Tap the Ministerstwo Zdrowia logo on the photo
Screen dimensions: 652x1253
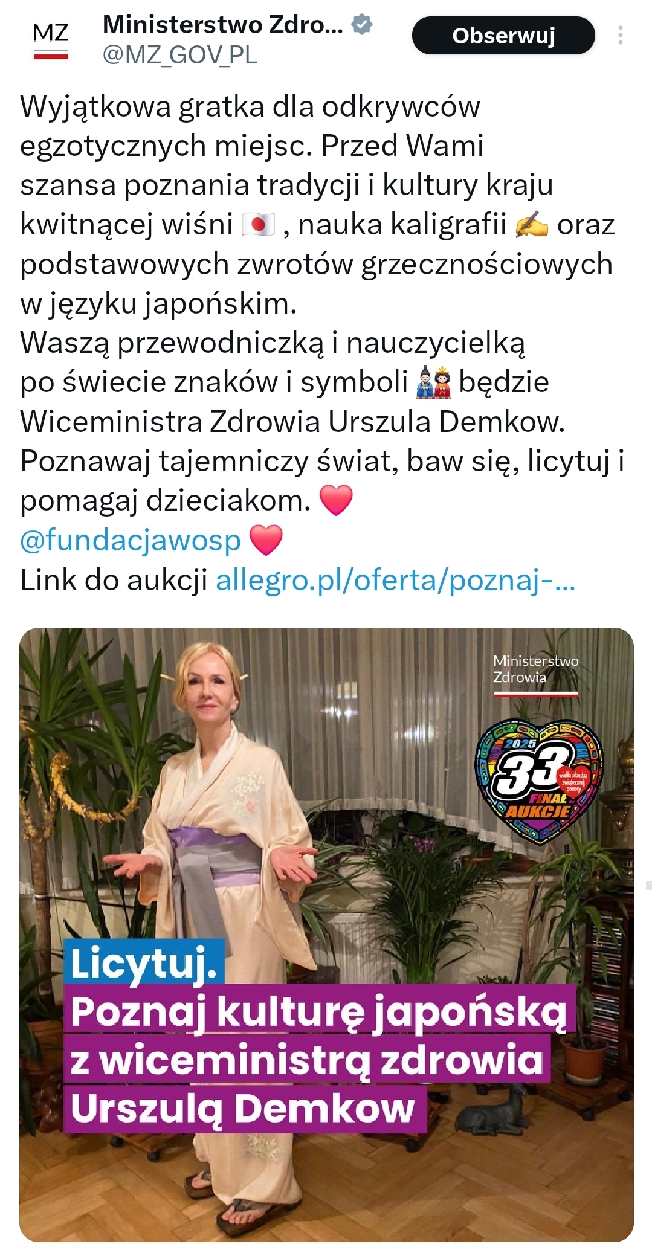point(535,675)
